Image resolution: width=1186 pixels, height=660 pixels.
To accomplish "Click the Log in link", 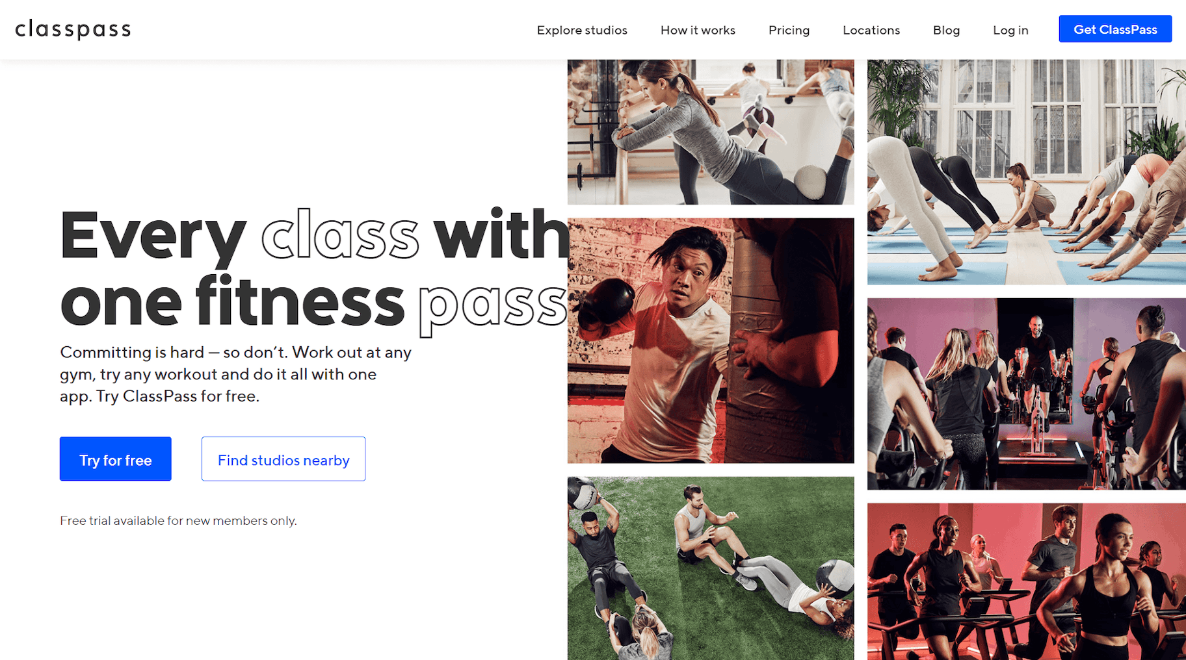I will pos(1010,31).
